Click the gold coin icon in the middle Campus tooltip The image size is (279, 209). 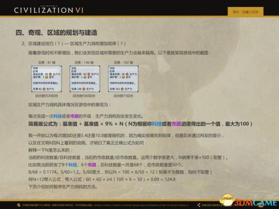tap(85, 77)
